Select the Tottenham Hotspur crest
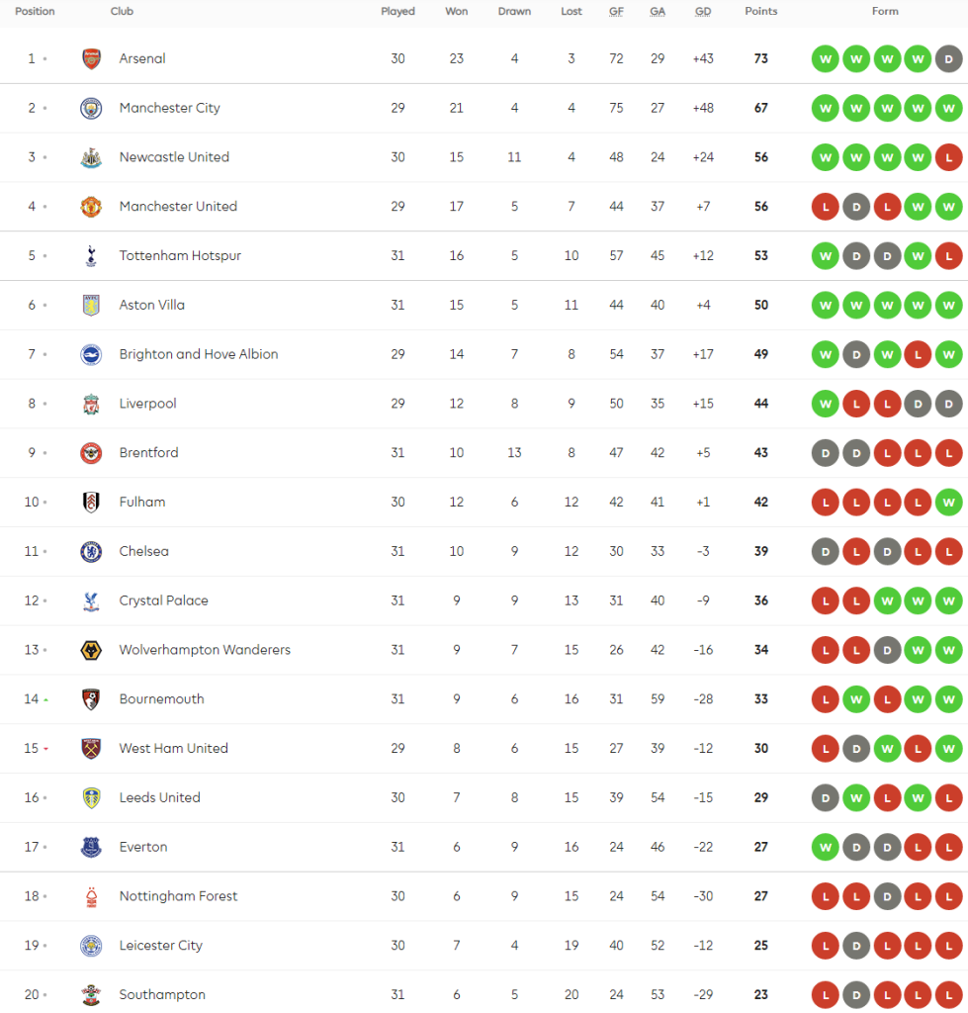968x1013 pixels. pos(91,255)
